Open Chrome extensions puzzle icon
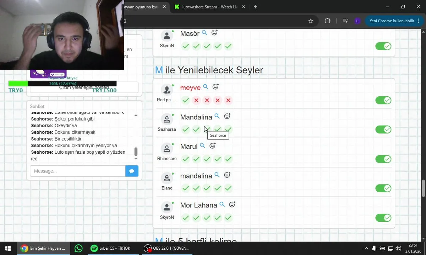Screen dimensions: 426x255 click(328, 21)
